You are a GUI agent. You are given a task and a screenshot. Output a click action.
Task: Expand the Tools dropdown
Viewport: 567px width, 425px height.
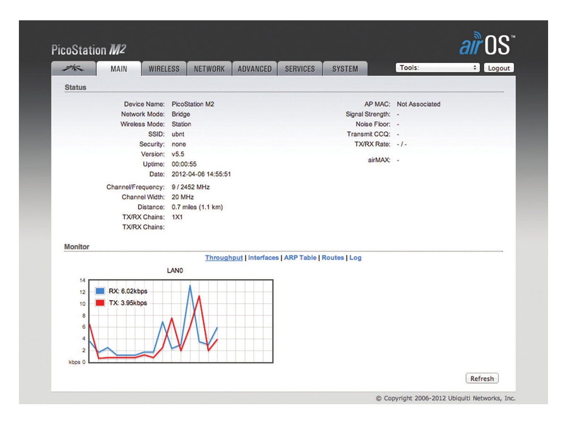[438, 68]
